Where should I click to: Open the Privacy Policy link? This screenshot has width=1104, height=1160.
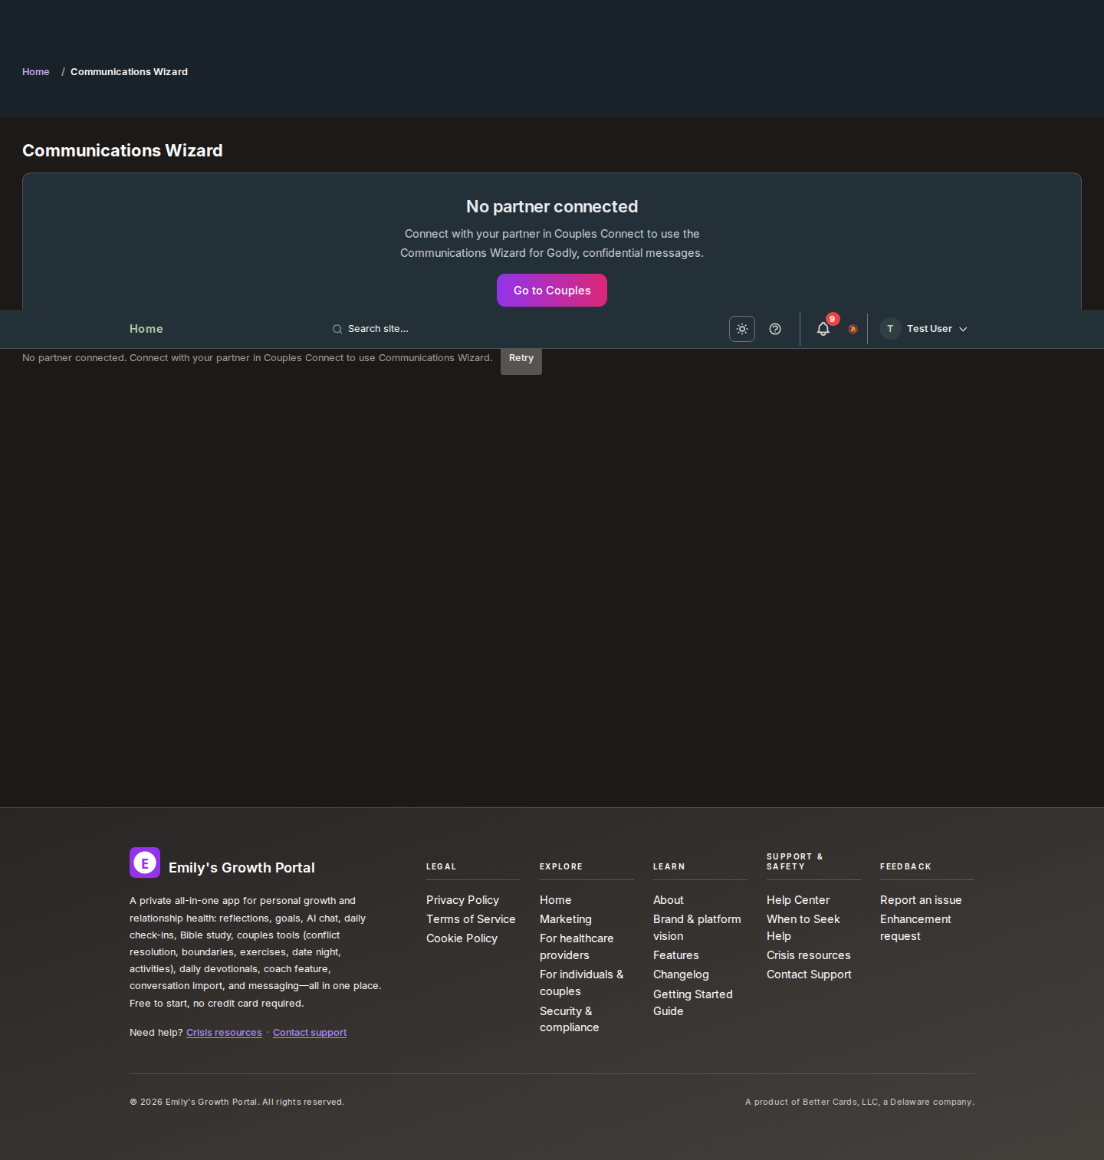point(462,899)
